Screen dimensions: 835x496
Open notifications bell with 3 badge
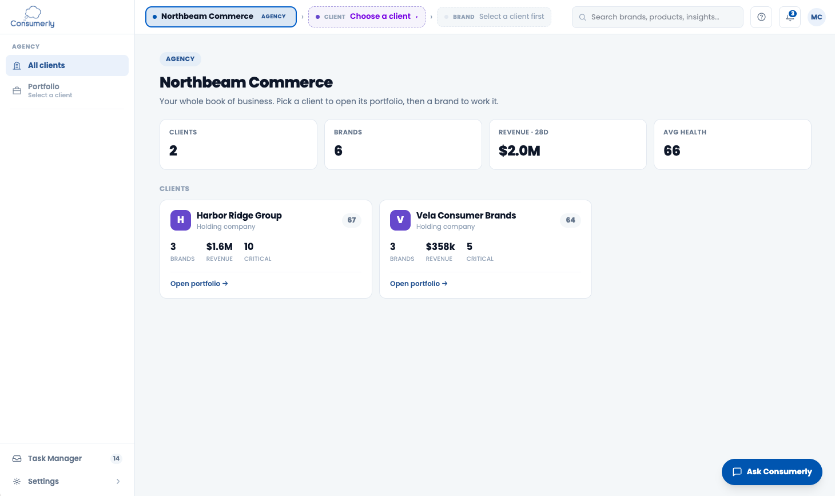click(790, 17)
